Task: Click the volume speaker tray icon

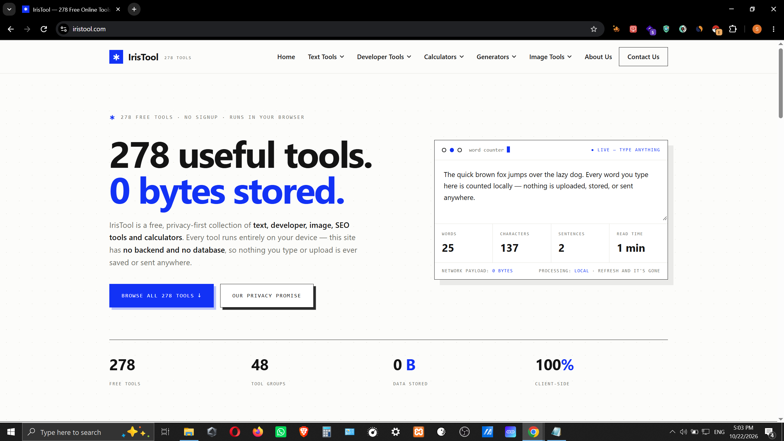Action: (683, 432)
